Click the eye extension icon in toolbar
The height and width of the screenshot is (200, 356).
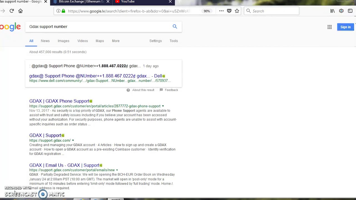(x=341, y=11)
